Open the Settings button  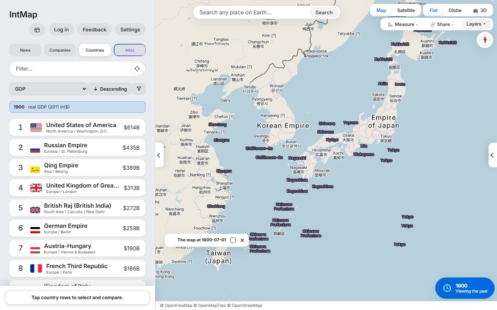[x=130, y=30]
